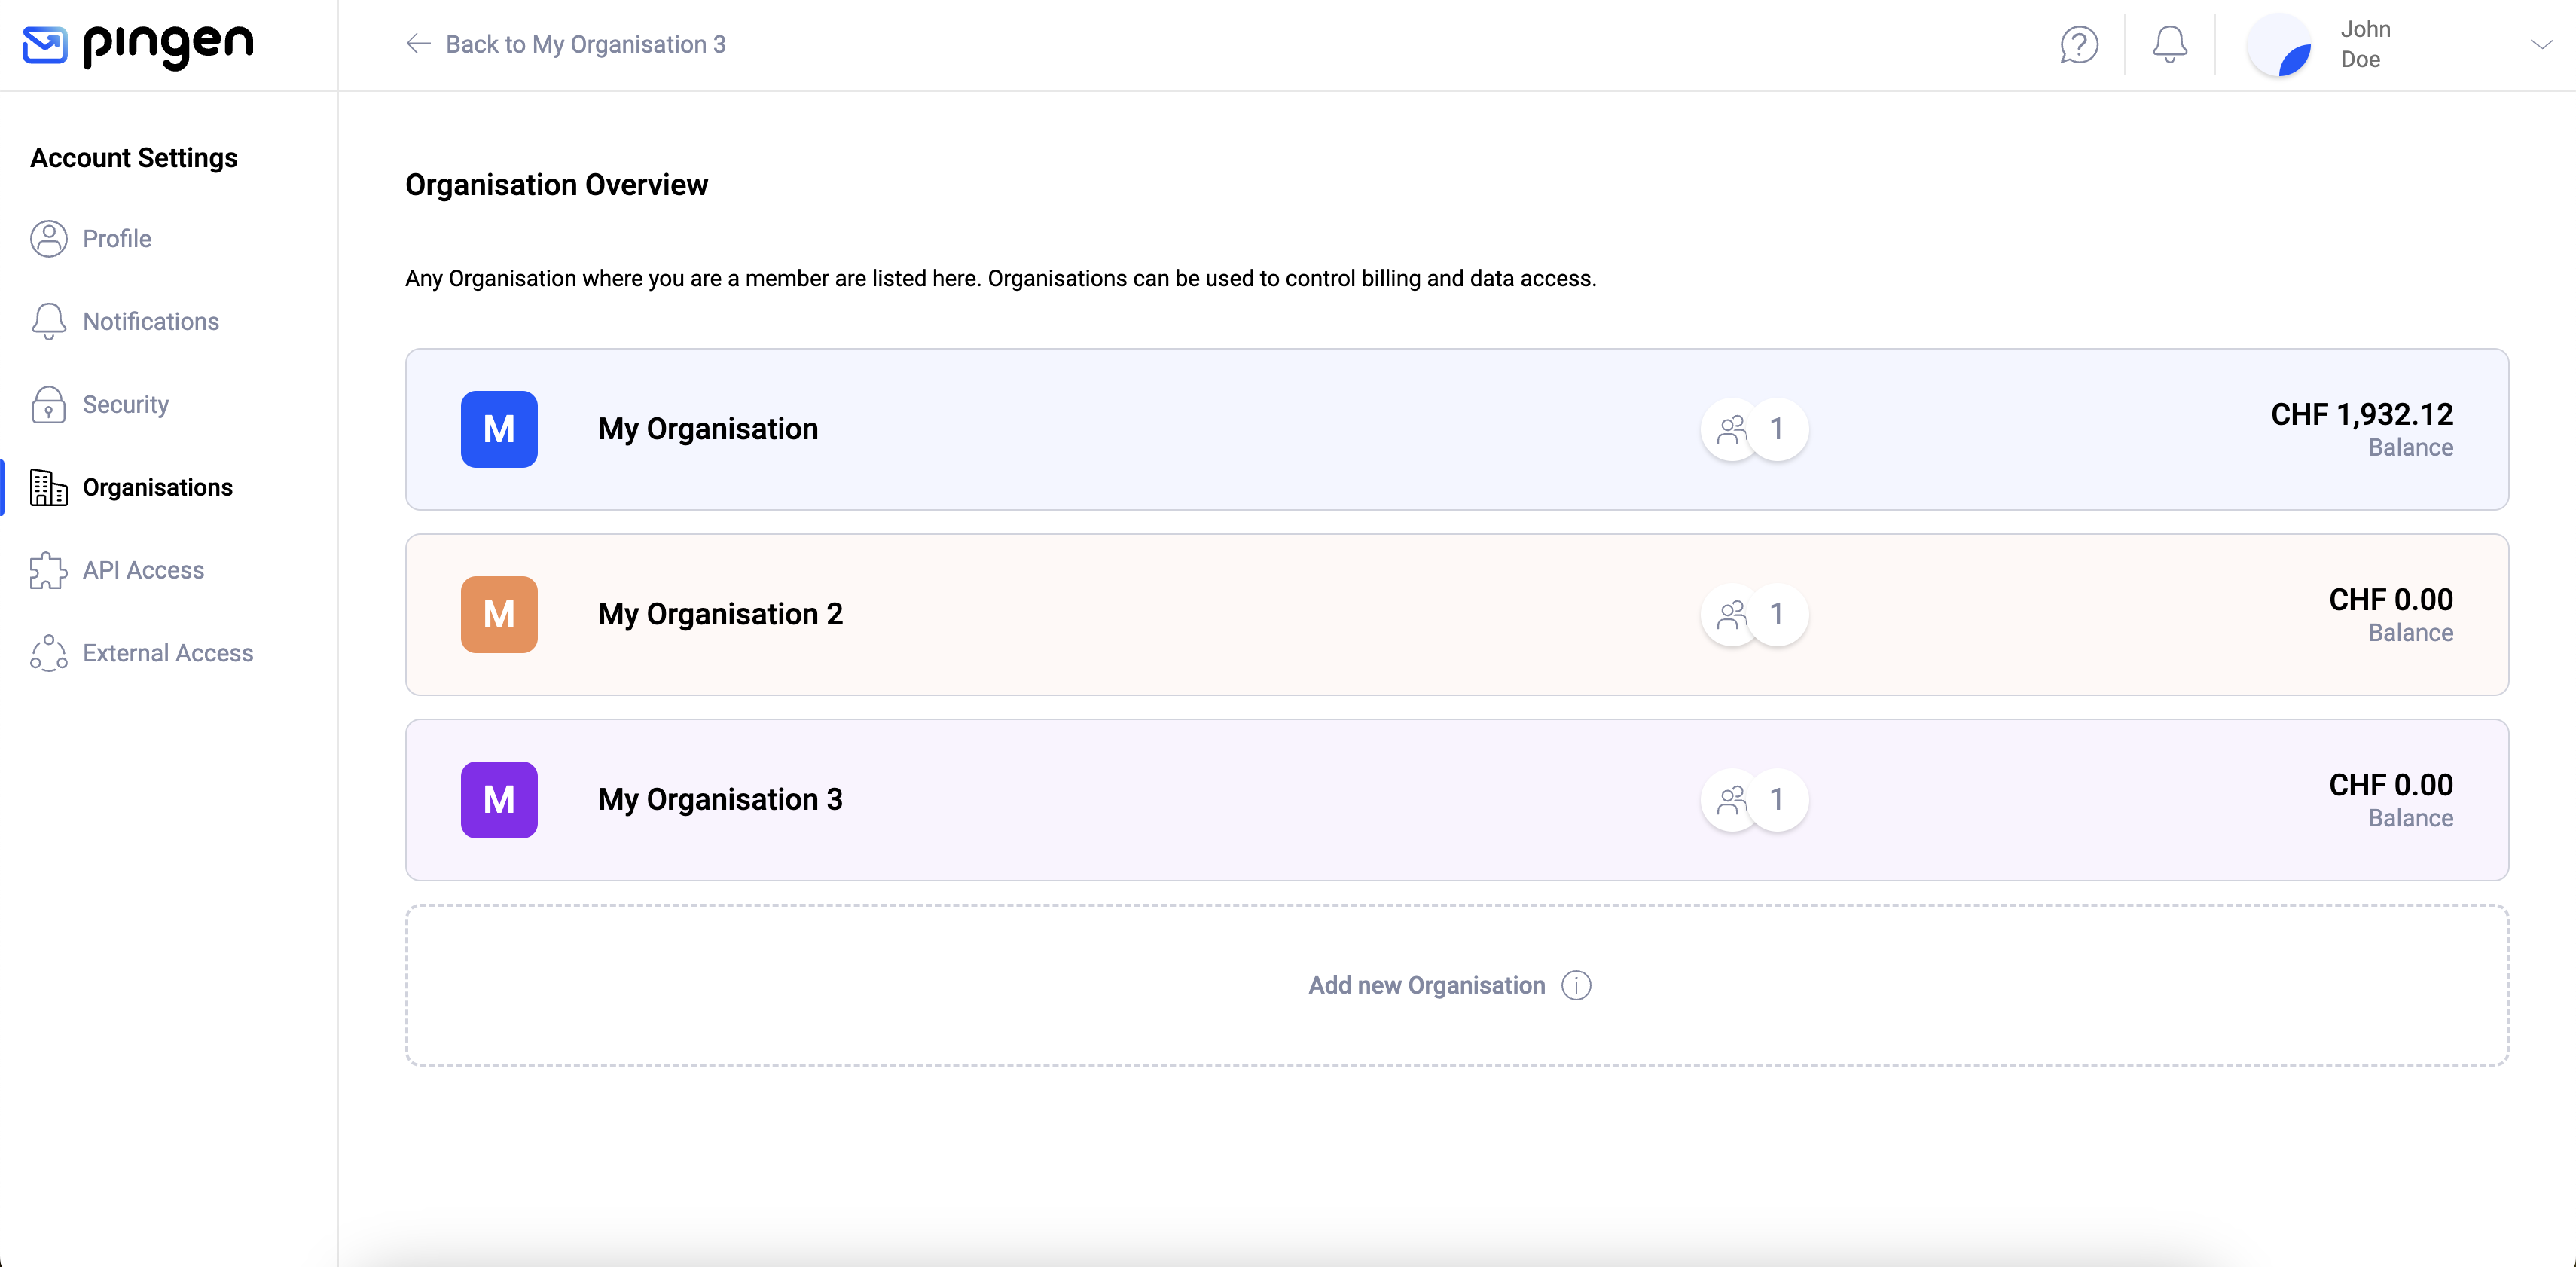Open the External Access page
This screenshot has height=1267, width=2576.
click(x=168, y=654)
